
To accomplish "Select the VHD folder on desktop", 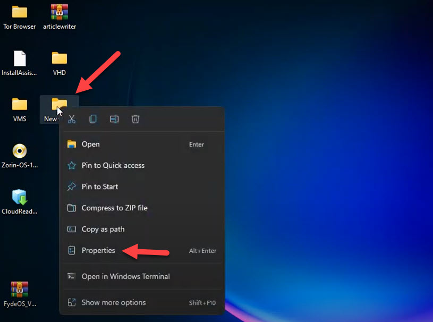I will coord(60,58).
